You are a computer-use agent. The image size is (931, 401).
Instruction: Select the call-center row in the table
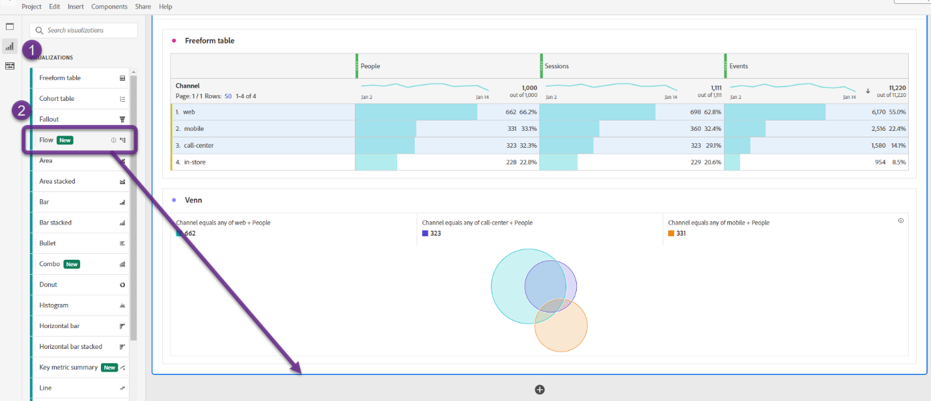tap(539, 146)
